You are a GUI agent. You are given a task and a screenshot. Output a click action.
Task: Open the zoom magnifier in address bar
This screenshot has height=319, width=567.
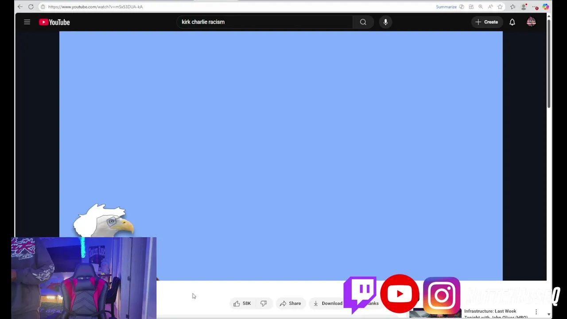(481, 7)
